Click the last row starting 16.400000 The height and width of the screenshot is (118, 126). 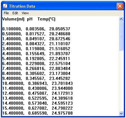pyautogui.click(x=37, y=113)
